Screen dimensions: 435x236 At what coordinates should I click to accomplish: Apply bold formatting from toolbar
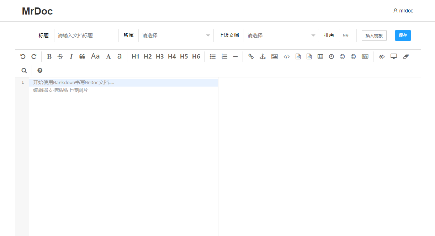49,56
